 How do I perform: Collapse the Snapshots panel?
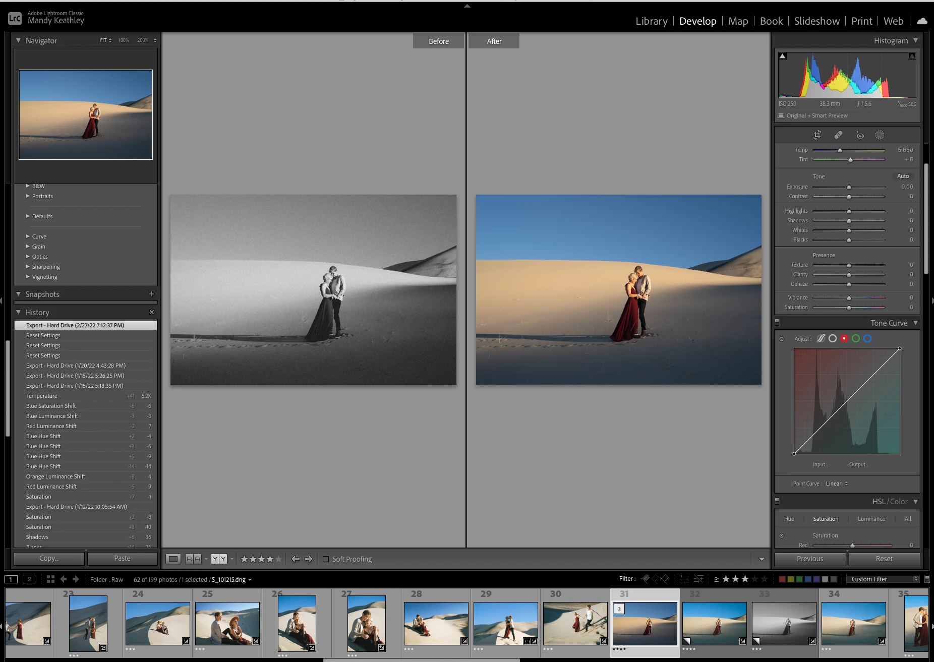19,294
